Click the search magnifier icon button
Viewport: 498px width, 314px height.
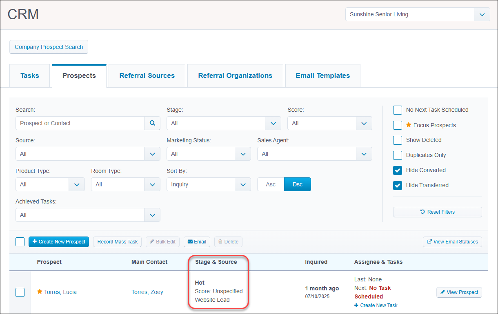tap(152, 123)
